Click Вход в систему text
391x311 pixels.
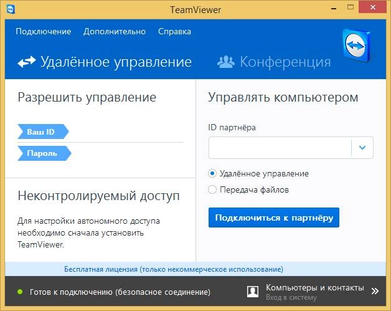point(291,297)
